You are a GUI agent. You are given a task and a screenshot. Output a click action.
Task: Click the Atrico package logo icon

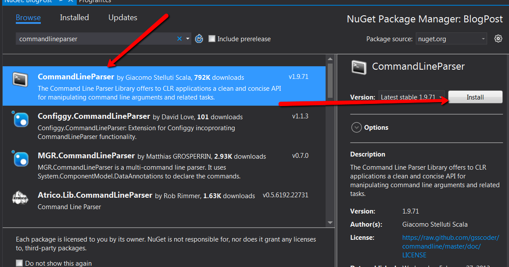click(20, 198)
